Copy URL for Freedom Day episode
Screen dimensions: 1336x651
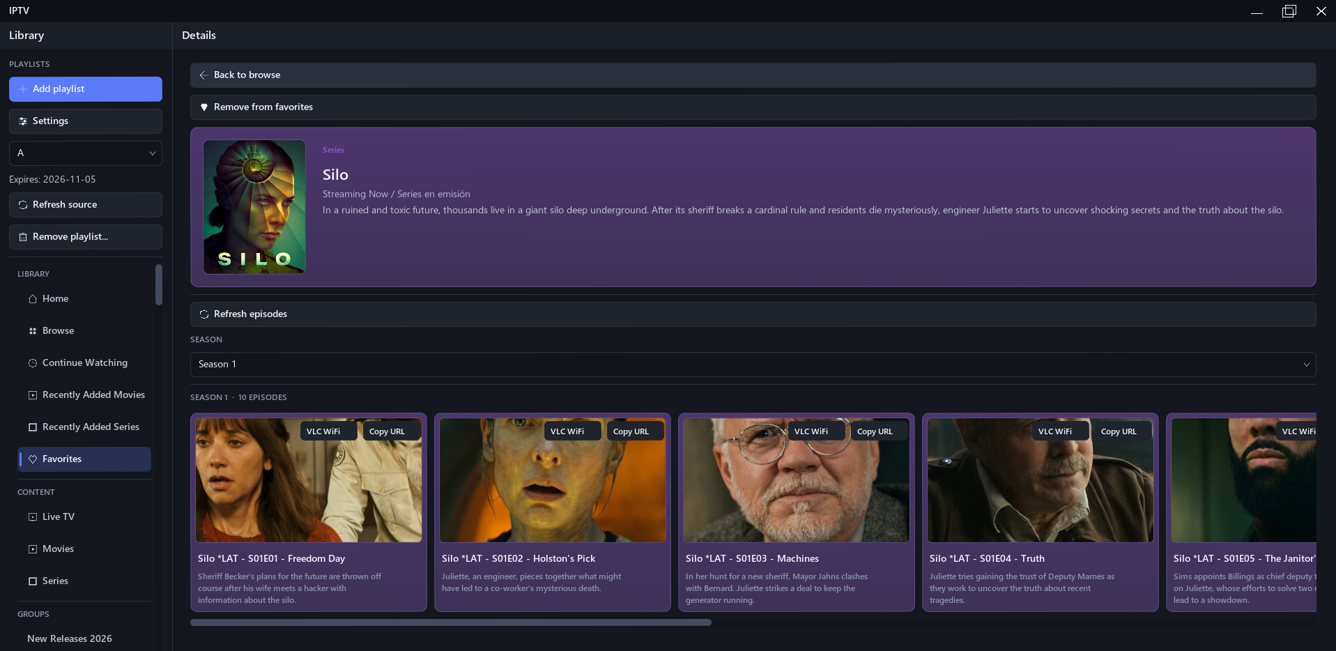[x=392, y=431]
